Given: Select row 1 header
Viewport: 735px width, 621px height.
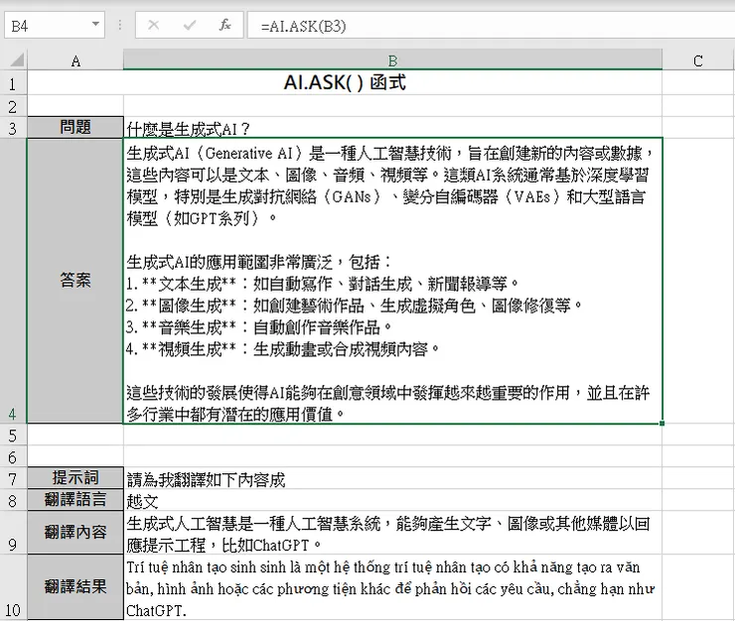Looking at the screenshot, I should [13, 83].
